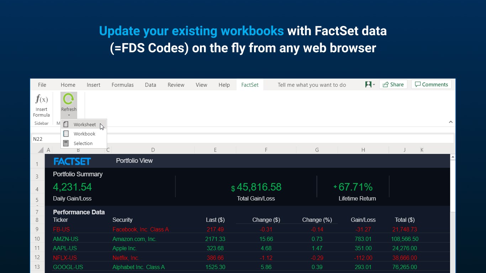The image size is (486, 273).
Task: Click the 45,816.58 total gain value
Action: (259, 187)
